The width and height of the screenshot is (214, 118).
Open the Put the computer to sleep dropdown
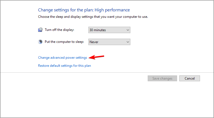point(109,42)
